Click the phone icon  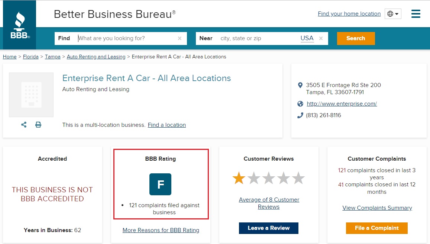[300, 115]
